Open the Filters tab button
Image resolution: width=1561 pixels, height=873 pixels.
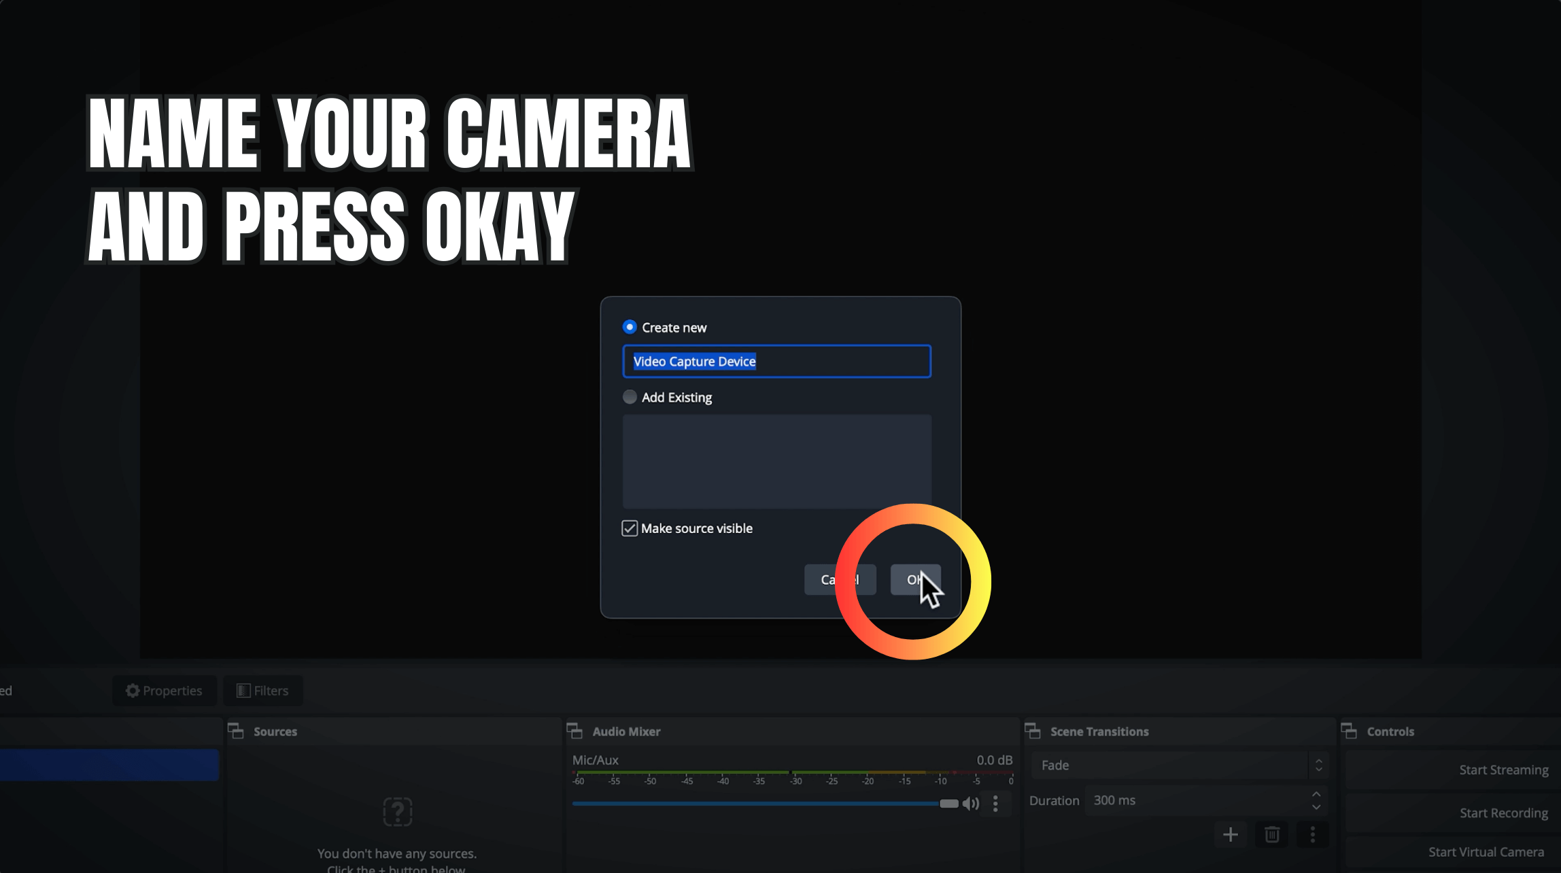(x=263, y=691)
